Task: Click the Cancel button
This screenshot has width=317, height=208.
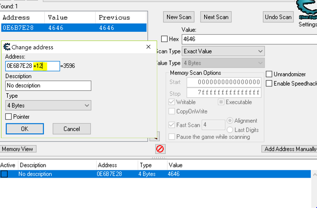Action: click(72, 128)
